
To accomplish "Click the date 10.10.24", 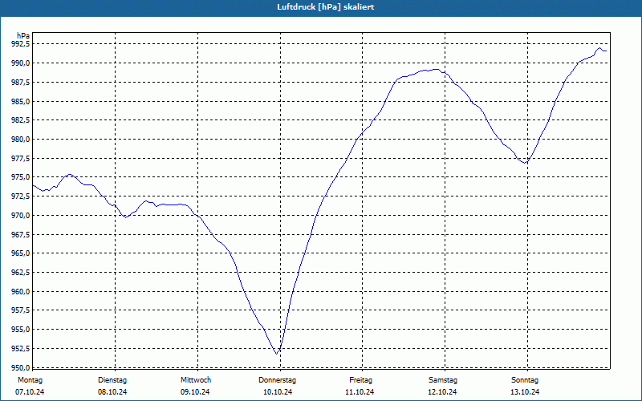I will tap(278, 392).
